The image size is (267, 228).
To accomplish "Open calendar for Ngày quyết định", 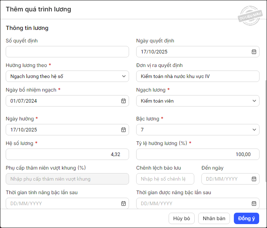I will [254, 52].
